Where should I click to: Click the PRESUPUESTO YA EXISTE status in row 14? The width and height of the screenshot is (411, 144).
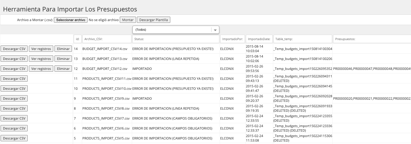(x=173, y=49)
